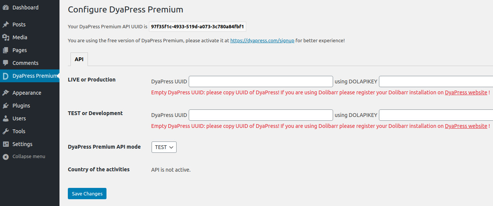Click the Posts pushpin icon
Image resolution: width=493 pixels, height=206 pixels.
coord(6,25)
